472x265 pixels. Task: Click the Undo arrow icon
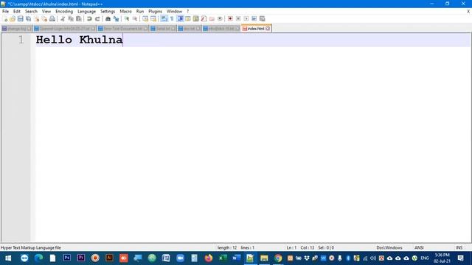click(89, 19)
